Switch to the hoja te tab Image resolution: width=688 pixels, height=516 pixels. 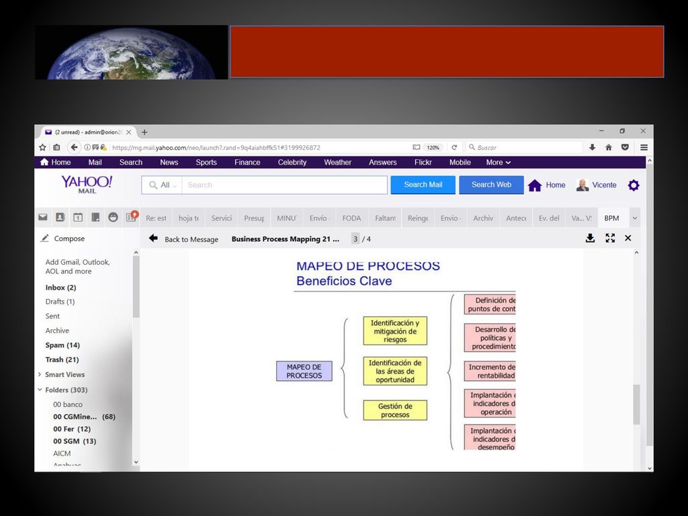(189, 218)
